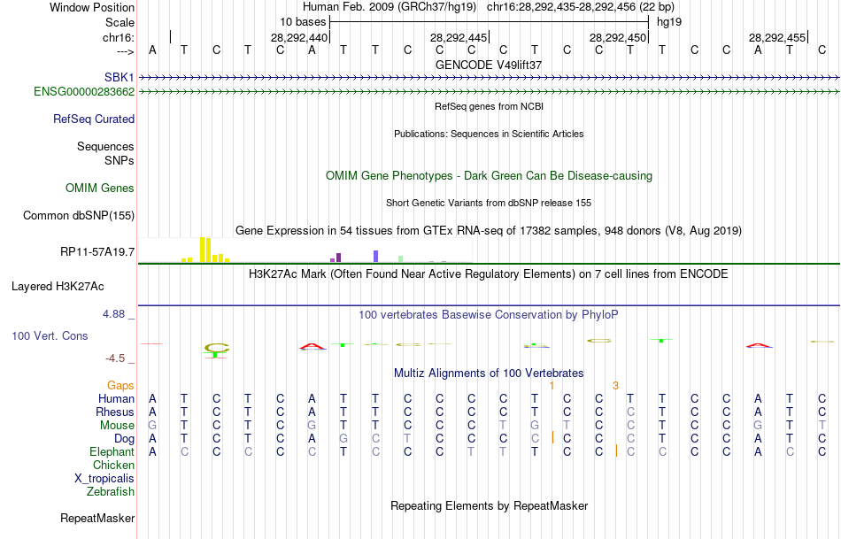Image resolution: width=841 pixels, height=539 pixels.
Task: Click the SBK1 blue arrowed gene line
Action: (x=489, y=78)
